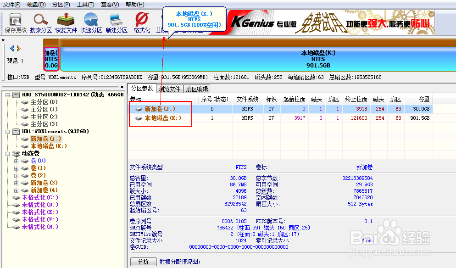Start 快速分区 quick partition
This screenshot has width=456, height=268.
pyautogui.click(x=91, y=22)
